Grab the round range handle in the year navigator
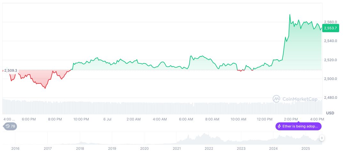Screen dimensions: 343x152 [x=322, y=138]
